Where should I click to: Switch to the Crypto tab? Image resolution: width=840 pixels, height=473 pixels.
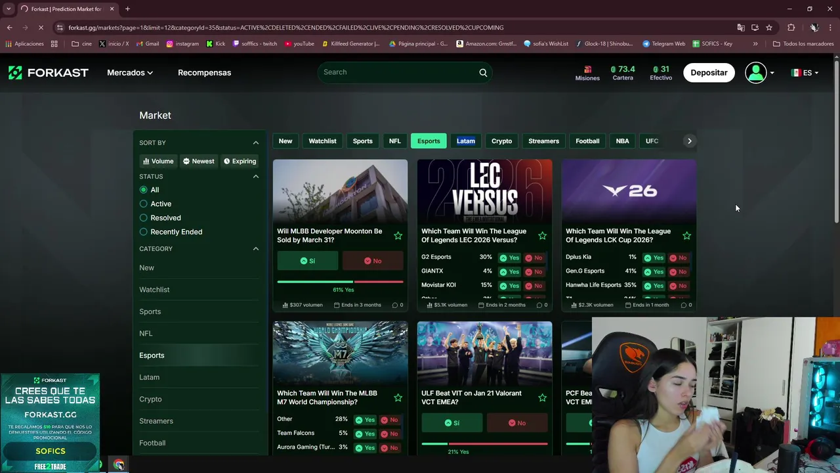501,141
